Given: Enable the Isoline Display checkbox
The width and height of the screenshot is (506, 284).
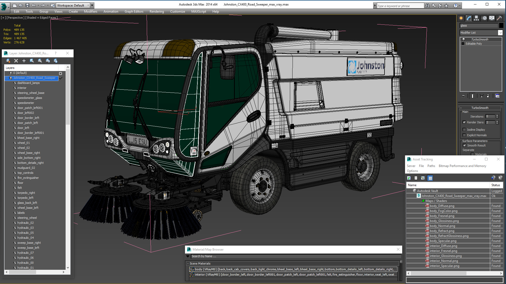Looking at the screenshot, I should (x=464, y=130).
